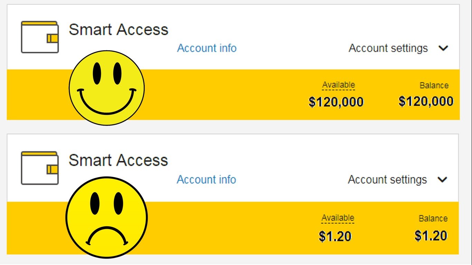The width and height of the screenshot is (472, 265).
Task: Click the wallet icon on the $120,000 account
Action: pos(40,37)
